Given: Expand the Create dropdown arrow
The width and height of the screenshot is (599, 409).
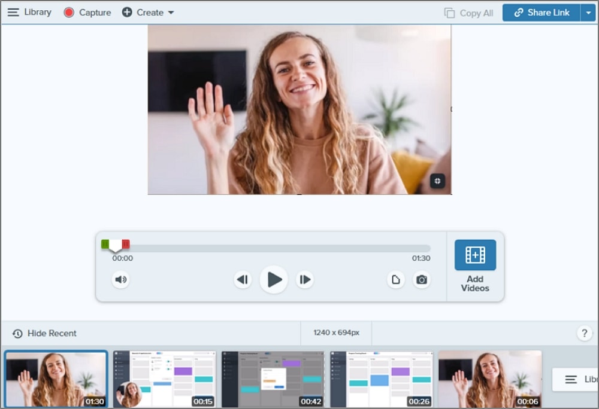Looking at the screenshot, I should point(171,13).
